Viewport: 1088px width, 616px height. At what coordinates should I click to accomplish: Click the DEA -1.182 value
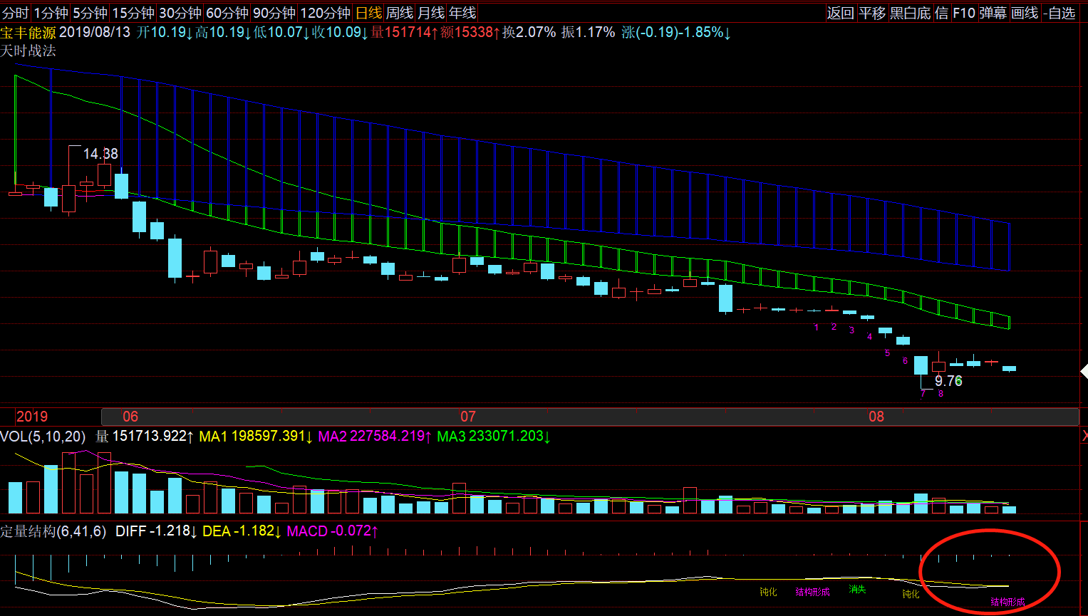(242, 531)
